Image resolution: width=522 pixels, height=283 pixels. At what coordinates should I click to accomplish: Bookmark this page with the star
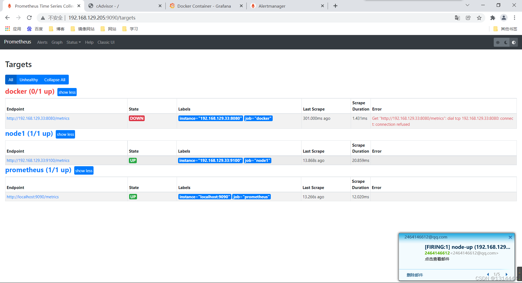[x=479, y=18]
